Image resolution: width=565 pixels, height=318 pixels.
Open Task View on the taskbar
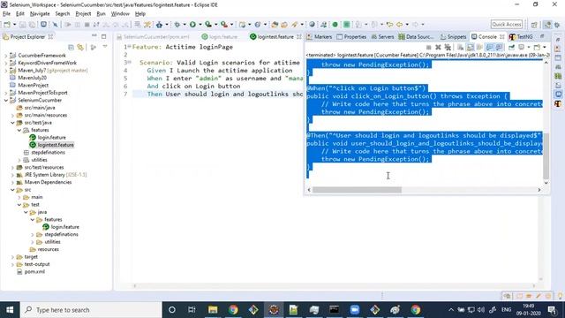click(192, 310)
